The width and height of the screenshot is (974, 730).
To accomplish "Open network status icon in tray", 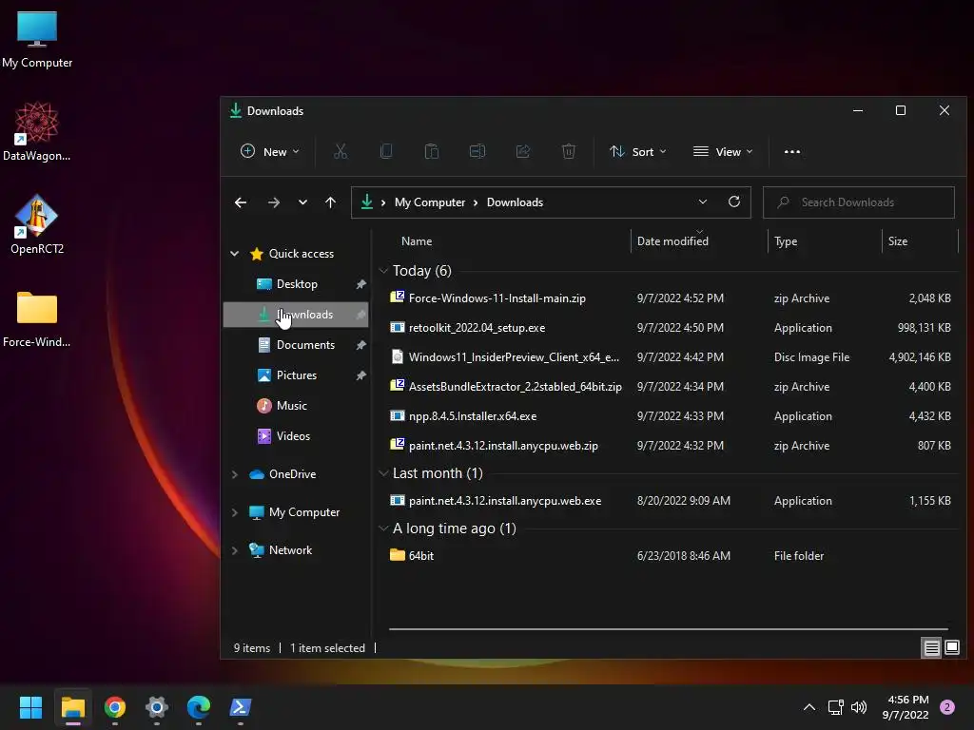I will (x=835, y=707).
